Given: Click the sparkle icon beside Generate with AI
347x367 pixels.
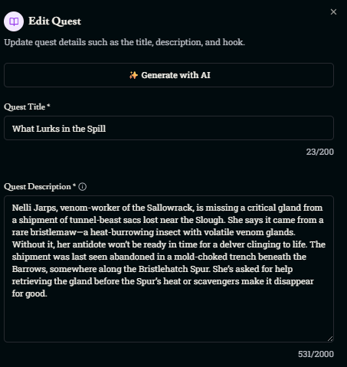Looking at the screenshot, I should click(x=133, y=75).
